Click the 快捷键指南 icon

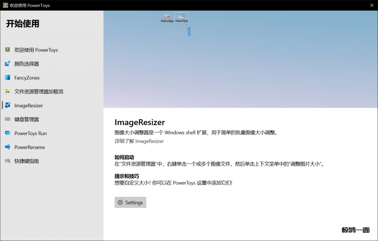coord(7,161)
